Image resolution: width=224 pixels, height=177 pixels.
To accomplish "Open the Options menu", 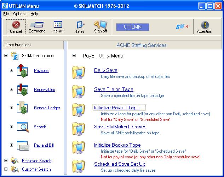I will click(20, 14).
